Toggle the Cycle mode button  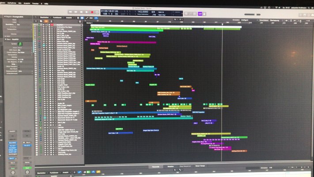coord(97,12)
